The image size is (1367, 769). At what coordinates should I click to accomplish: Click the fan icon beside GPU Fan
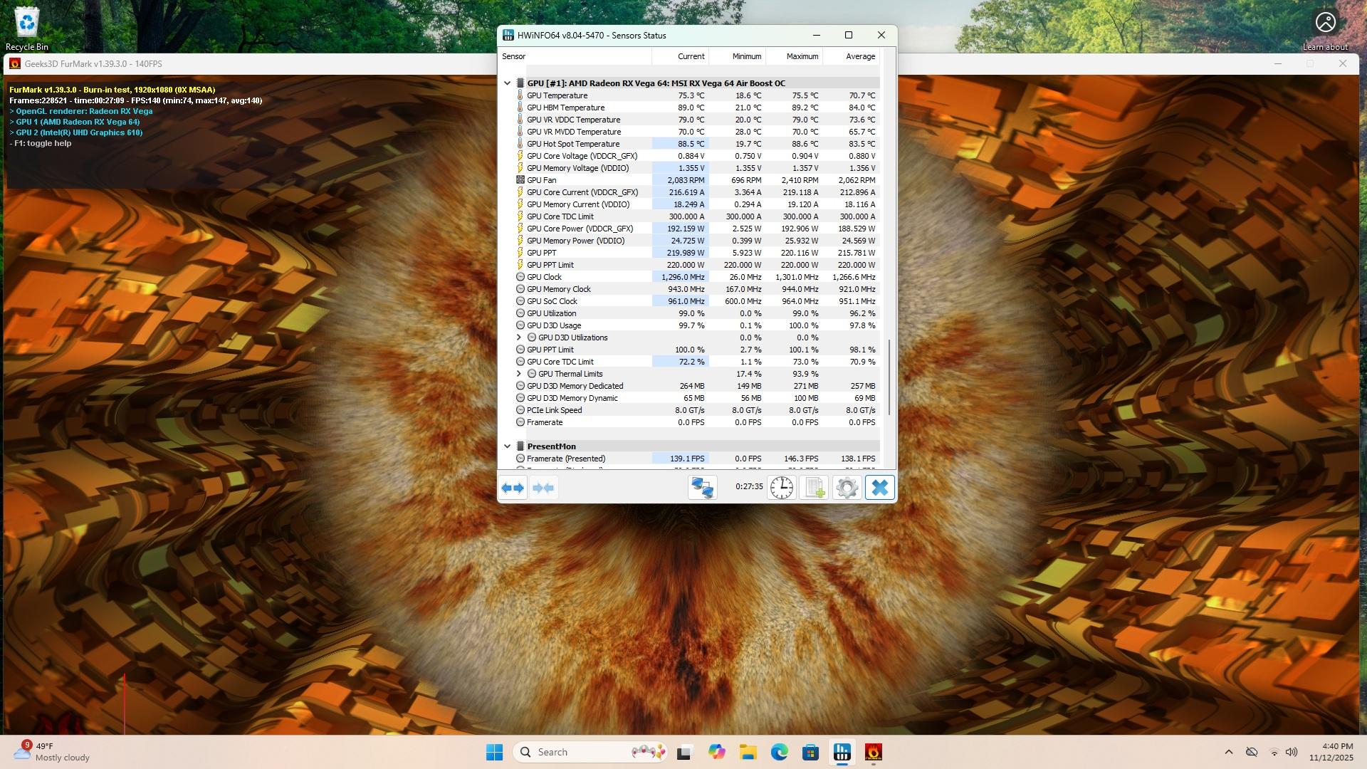coord(520,180)
